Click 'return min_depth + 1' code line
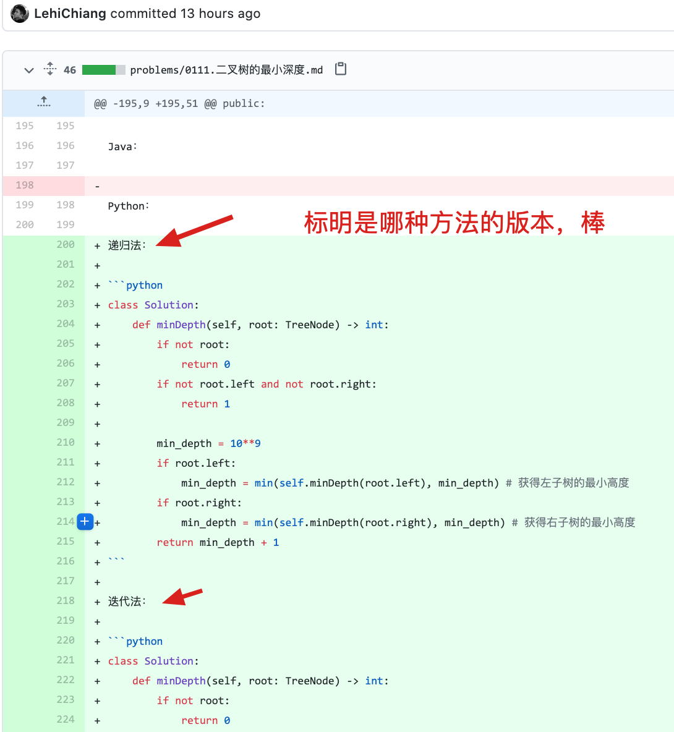The width and height of the screenshot is (674, 732). (x=218, y=542)
